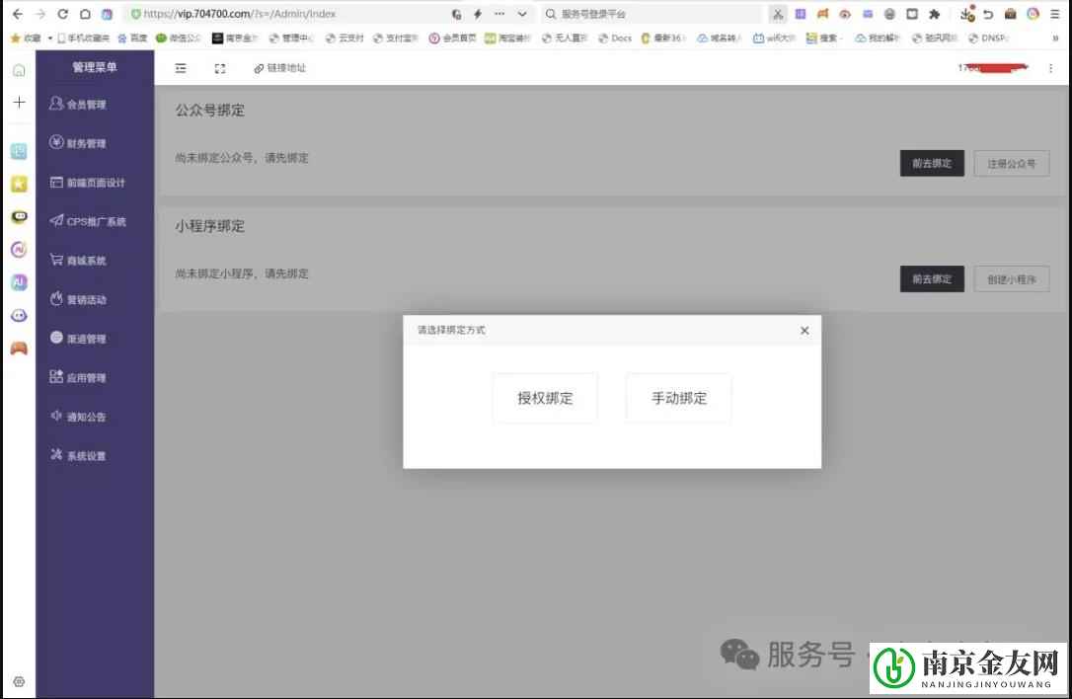The height and width of the screenshot is (699, 1072).
Task: Open the AI app icon in left dock
Action: click(18, 282)
